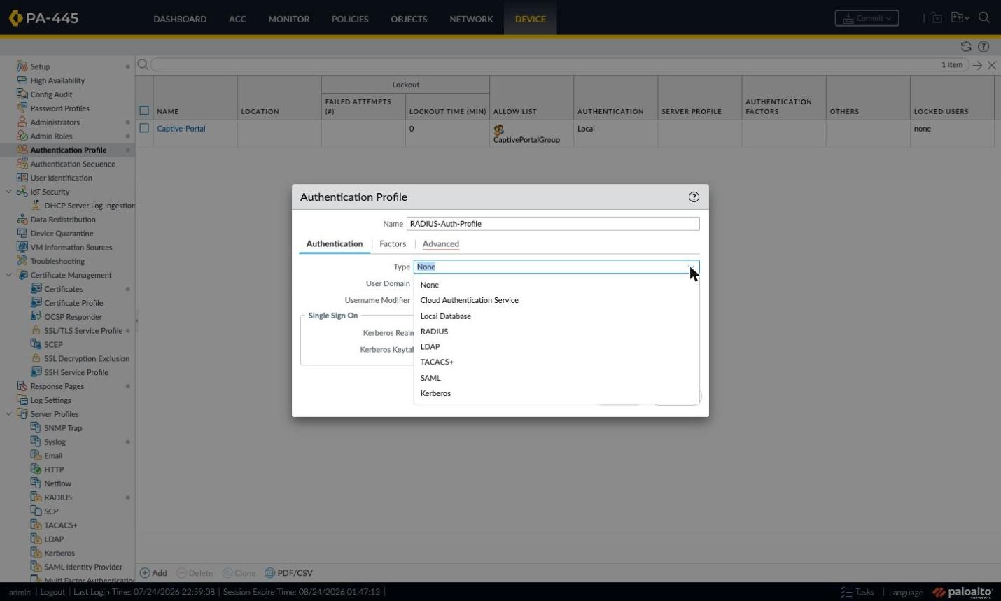This screenshot has height=601, width=1001.
Task: Switch to the MONITOR tab
Action: 288,19
